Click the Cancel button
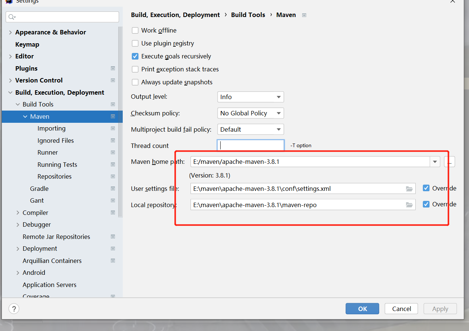This screenshot has height=331, width=469. (x=402, y=309)
